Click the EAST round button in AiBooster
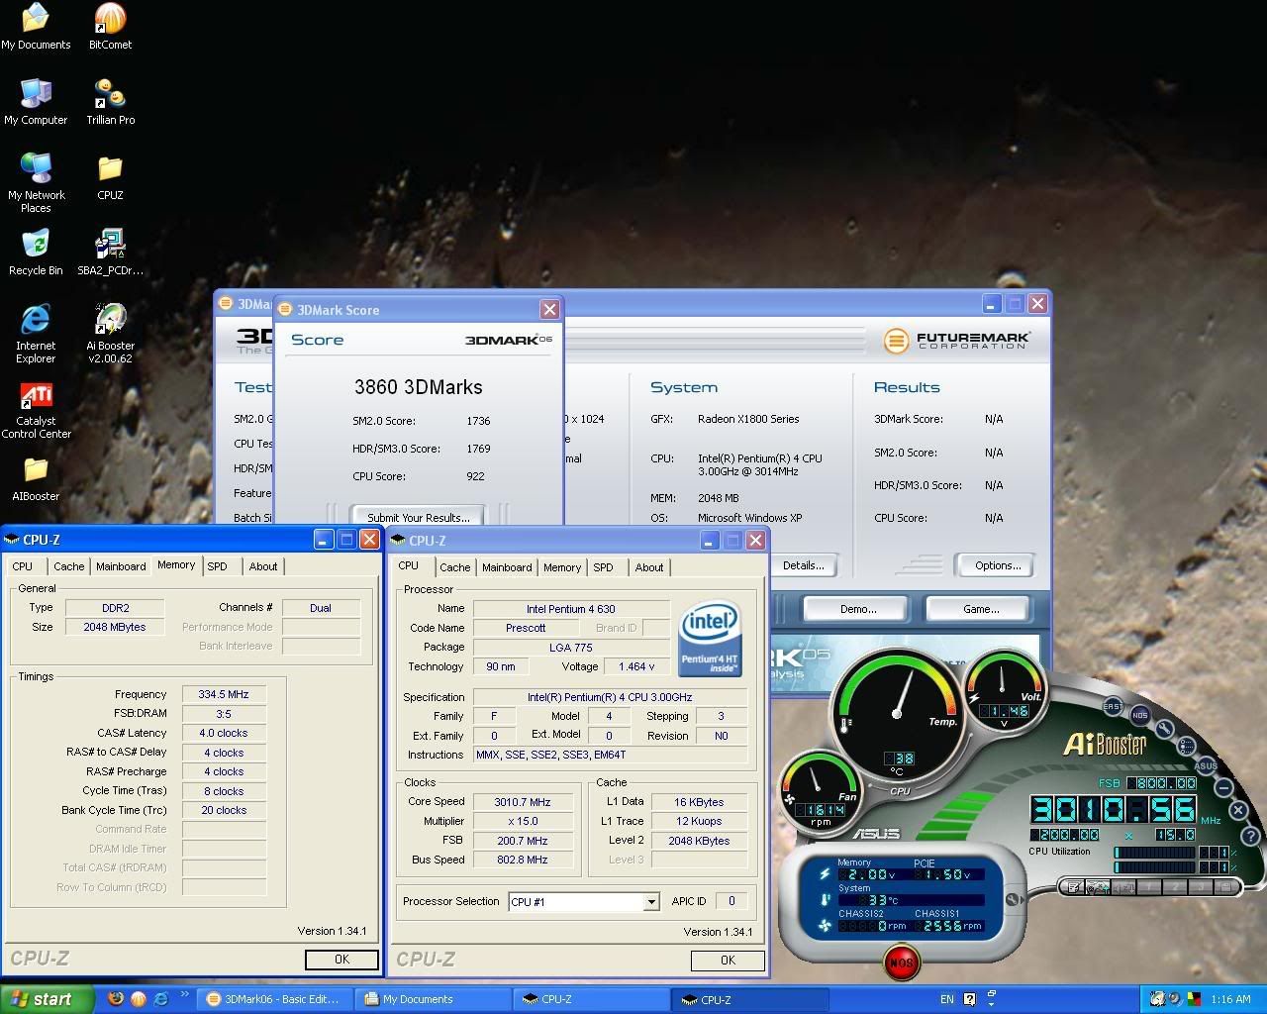1267x1014 pixels. (1113, 706)
